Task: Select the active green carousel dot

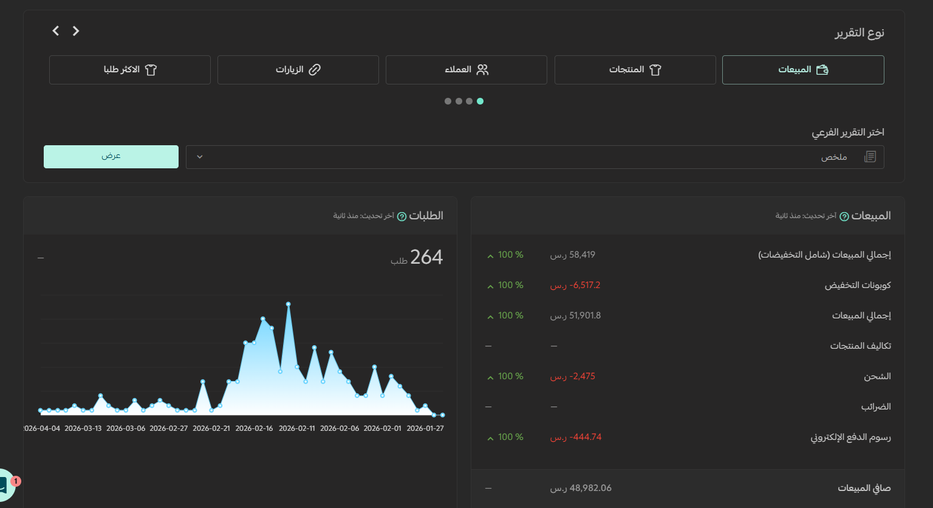Action: 480,101
